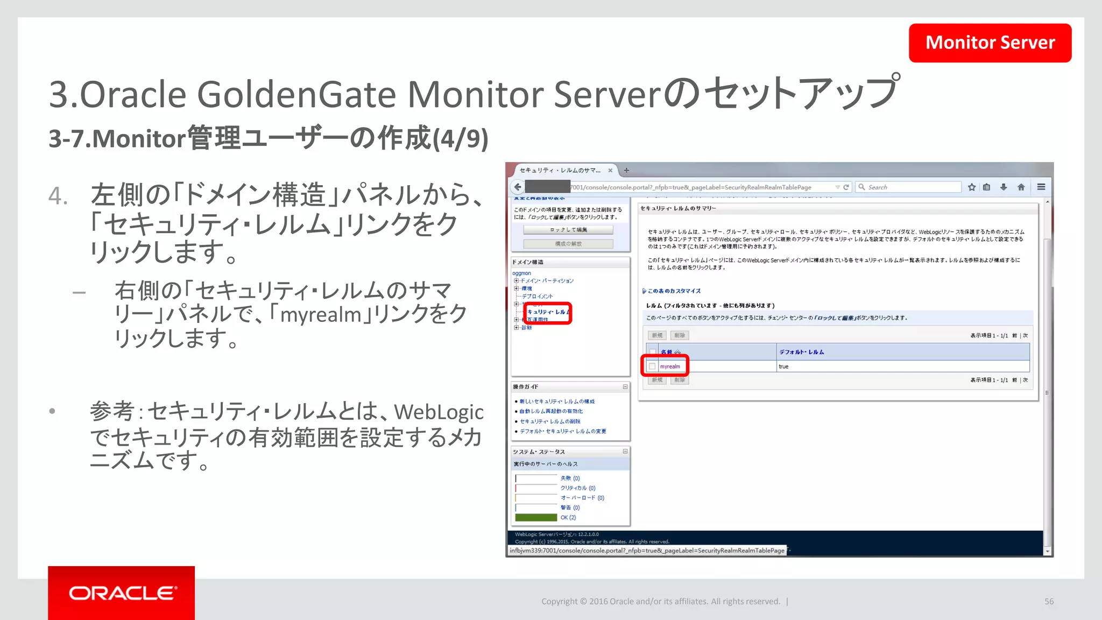Screen dimensions: 1102x620
Task: Click the address bar URL text
Action: tap(691, 187)
